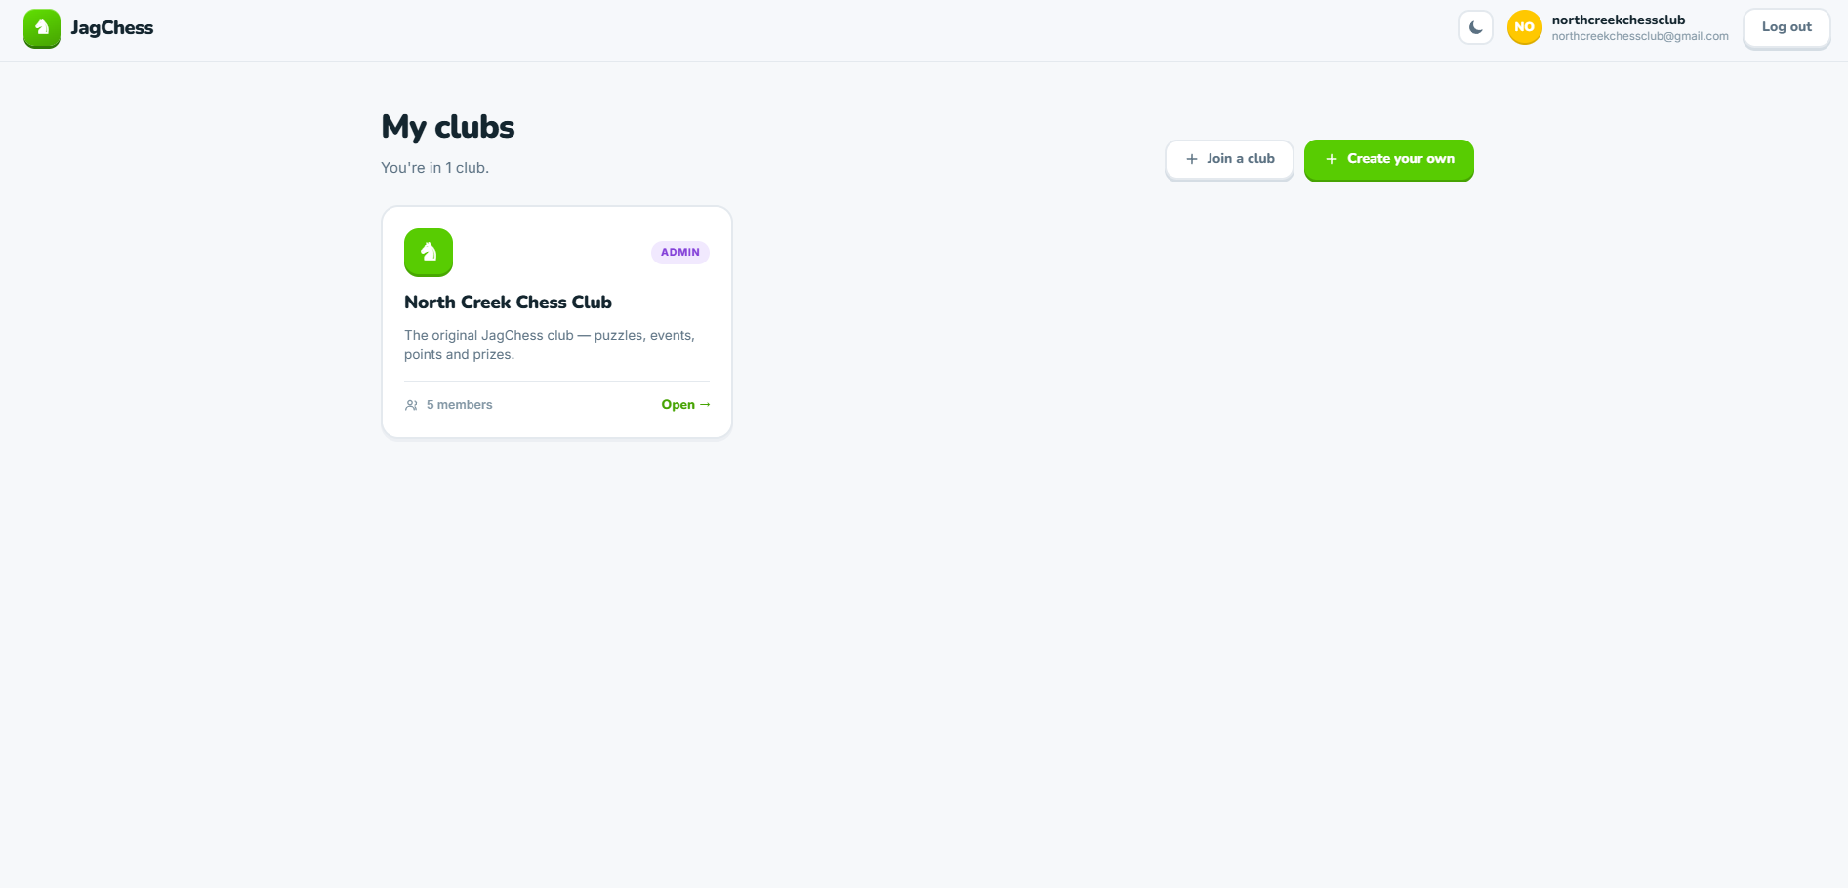1848x888 pixels.
Task: Click the northcreekchessclub@gmail.com email address
Action: click(1640, 36)
